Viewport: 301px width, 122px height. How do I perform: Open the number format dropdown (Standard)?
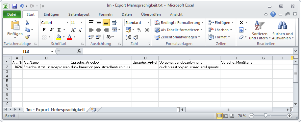[x=148, y=23]
